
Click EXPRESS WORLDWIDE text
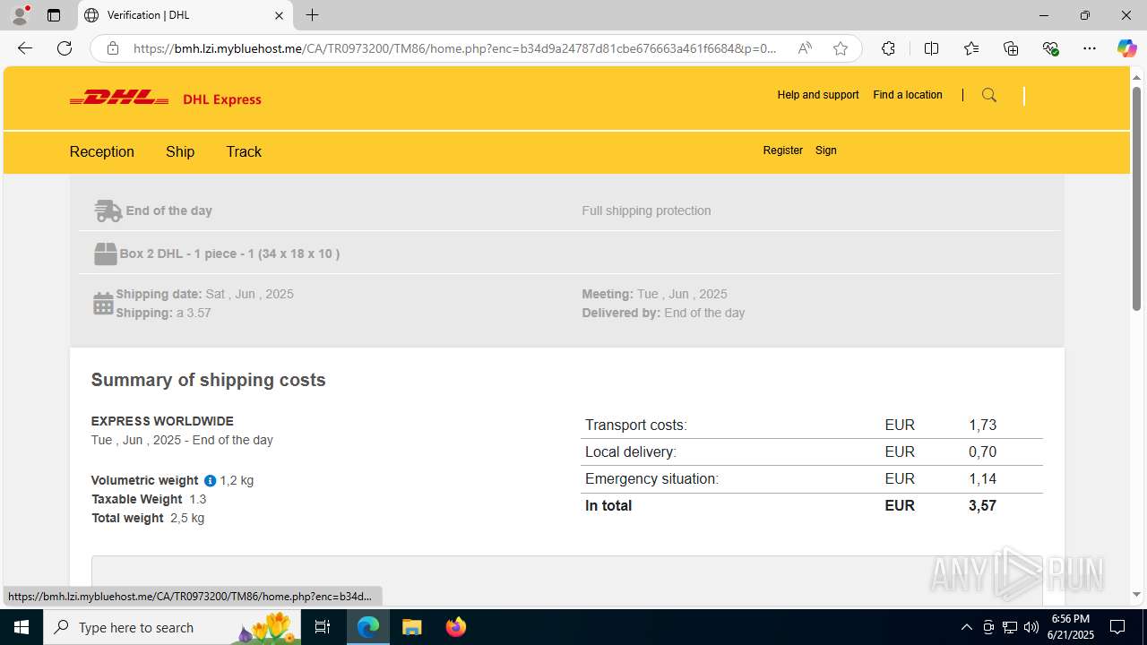point(162,421)
